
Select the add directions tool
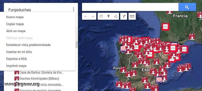point(124,16)
